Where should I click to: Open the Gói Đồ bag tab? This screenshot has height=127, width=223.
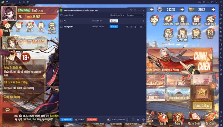pos(163,119)
